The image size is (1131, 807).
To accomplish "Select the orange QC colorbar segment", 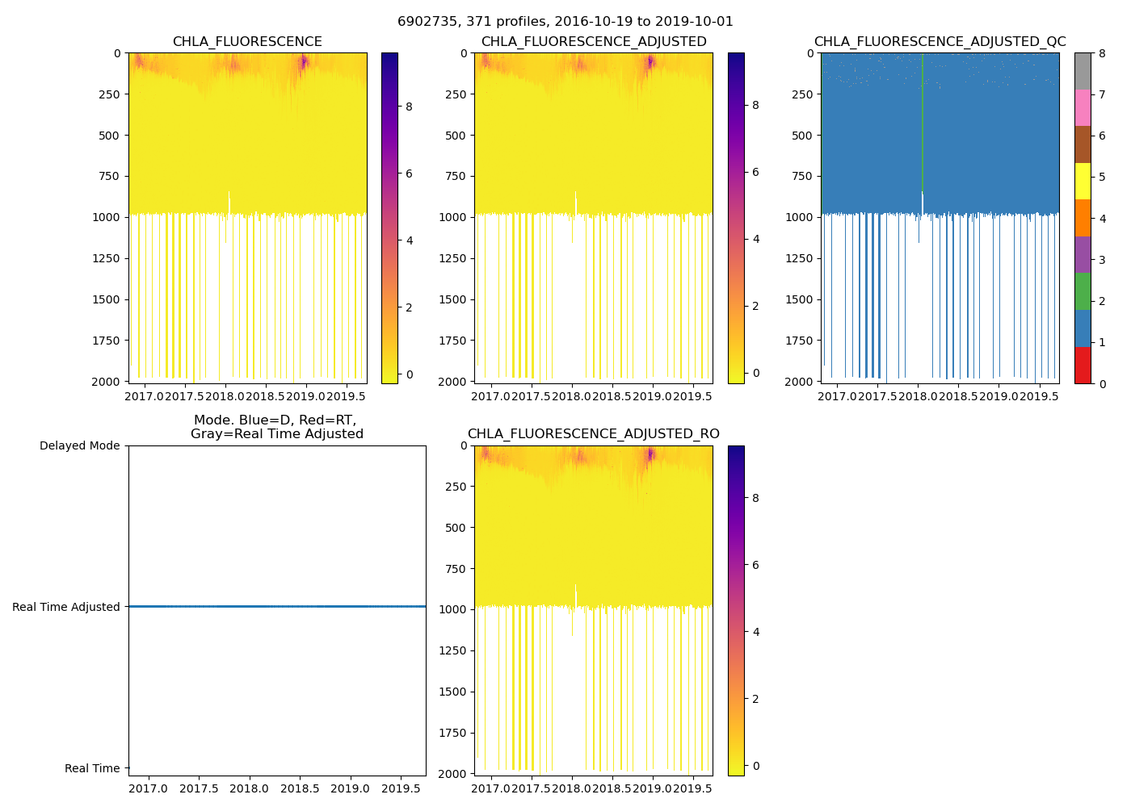I will (1083, 218).
